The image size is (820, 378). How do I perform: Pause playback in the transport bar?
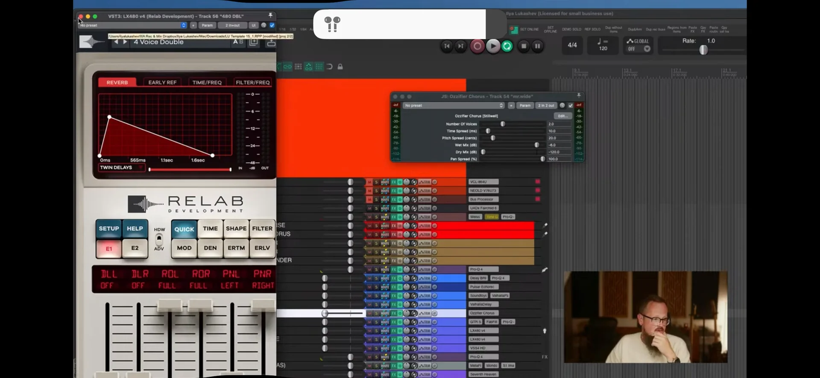coord(537,46)
